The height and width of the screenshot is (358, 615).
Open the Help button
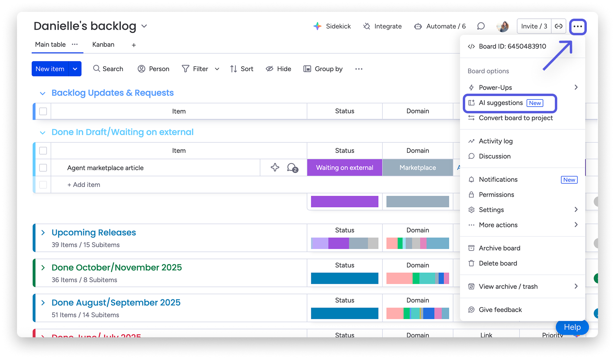[x=572, y=327]
